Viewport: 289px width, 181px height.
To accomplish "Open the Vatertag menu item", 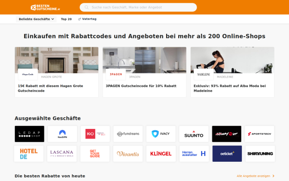I will point(87,19).
